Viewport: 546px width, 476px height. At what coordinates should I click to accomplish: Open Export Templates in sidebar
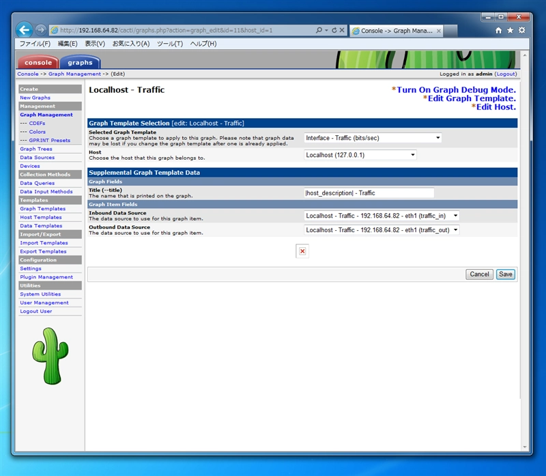click(x=43, y=251)
